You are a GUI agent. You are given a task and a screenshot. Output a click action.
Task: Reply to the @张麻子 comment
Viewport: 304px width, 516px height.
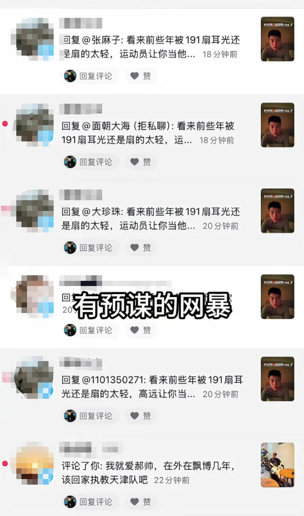[90, 76]
